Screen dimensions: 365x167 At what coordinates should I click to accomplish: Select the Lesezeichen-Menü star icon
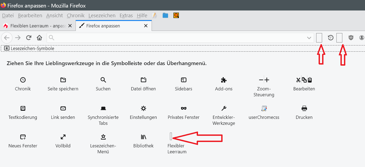103,137
